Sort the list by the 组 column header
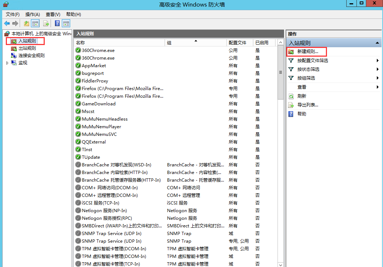Screen dimensions: 383x267 click(x=196, y=43)
